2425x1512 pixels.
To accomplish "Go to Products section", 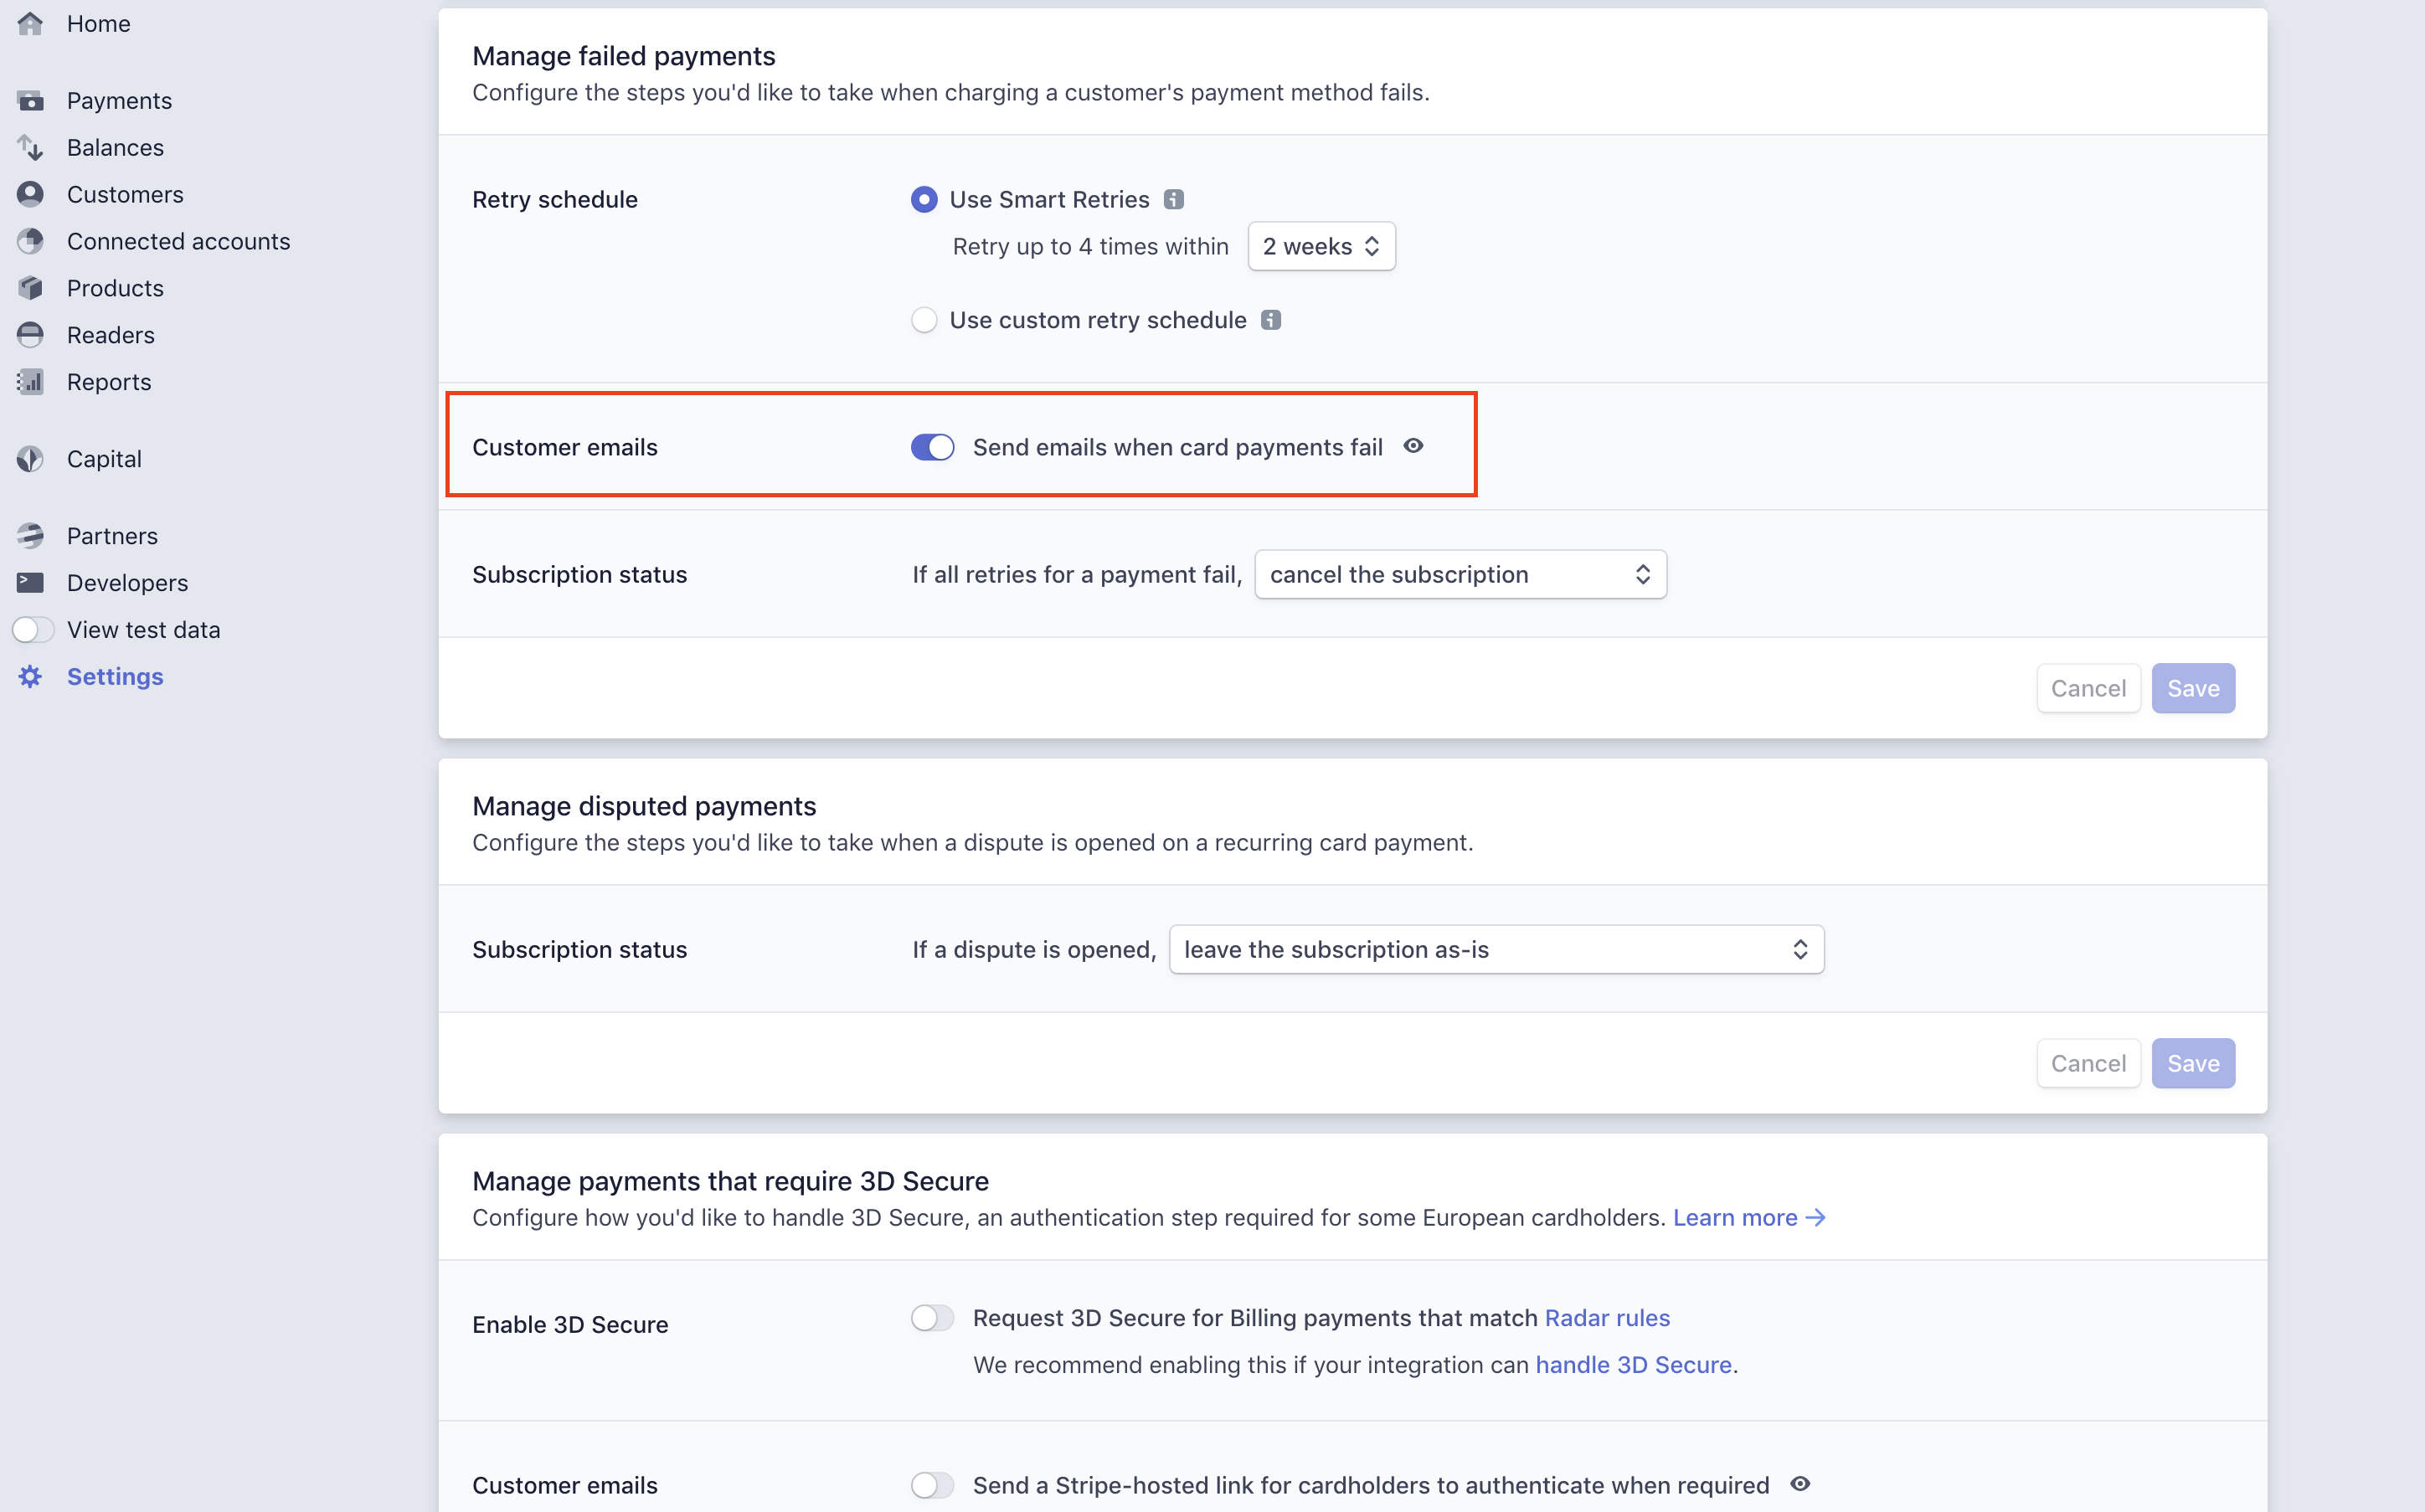I will [115, 288].
